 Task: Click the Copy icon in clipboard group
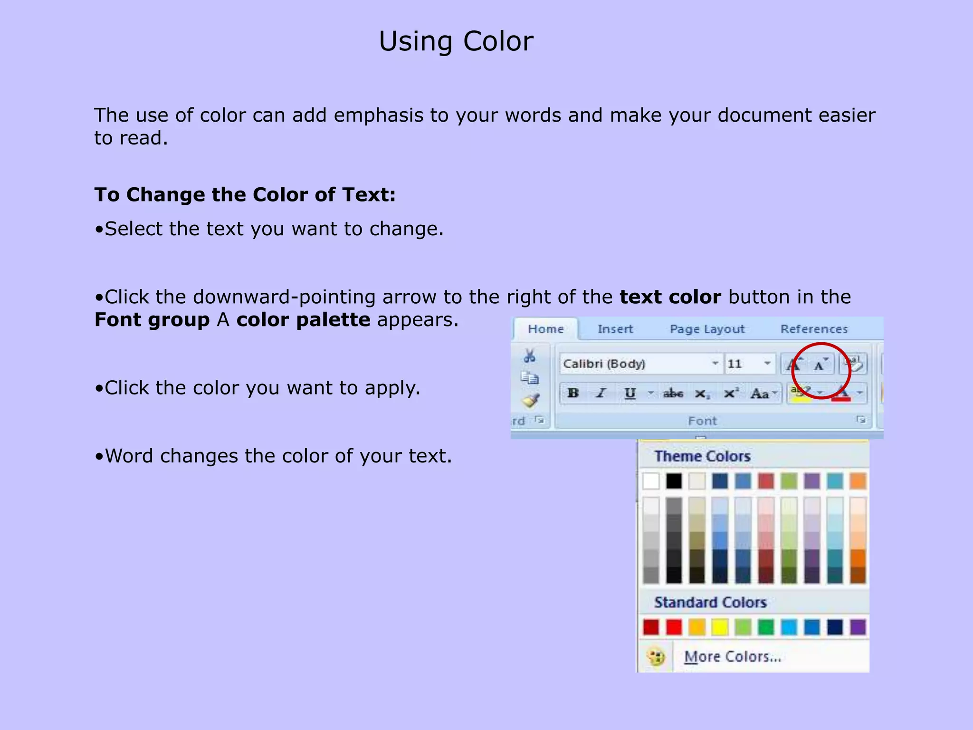(530, 378)
